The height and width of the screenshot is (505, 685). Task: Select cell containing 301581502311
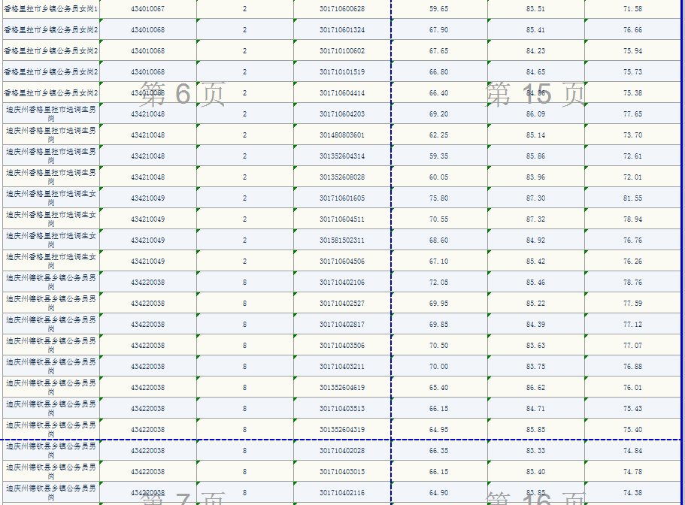(x=342, y=240)
